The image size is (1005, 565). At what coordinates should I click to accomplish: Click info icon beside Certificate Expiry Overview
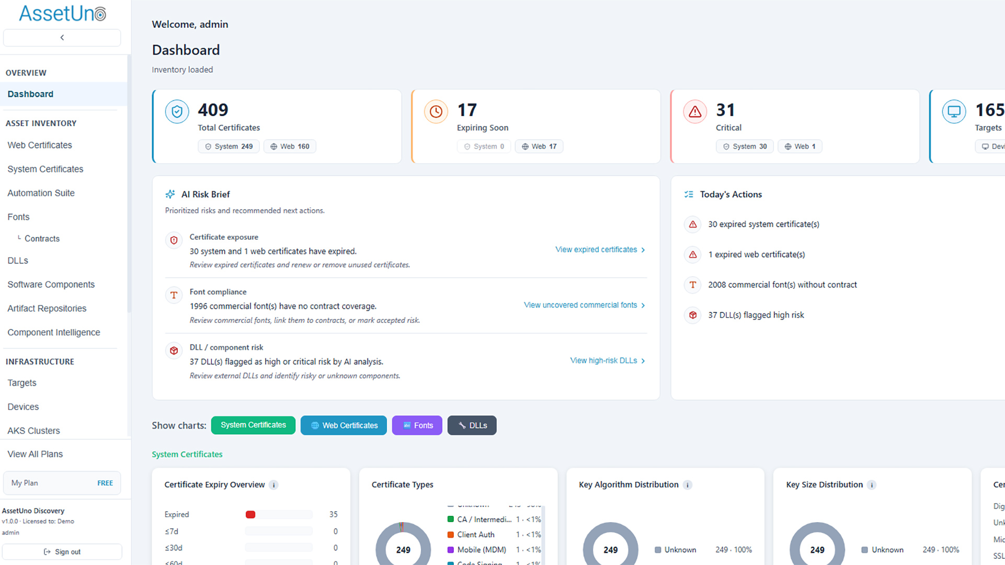(273, 485)
